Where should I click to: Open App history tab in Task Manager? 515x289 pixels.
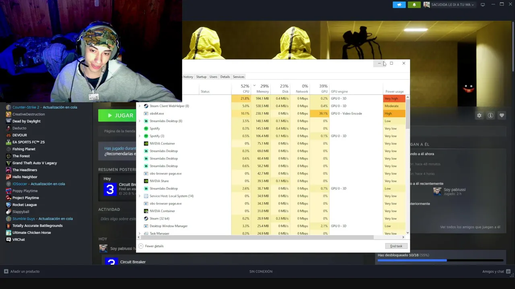tap(188, 77)
